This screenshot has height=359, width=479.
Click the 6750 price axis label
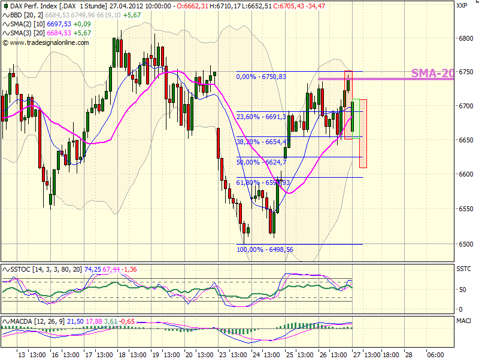(x=466, y=72)
